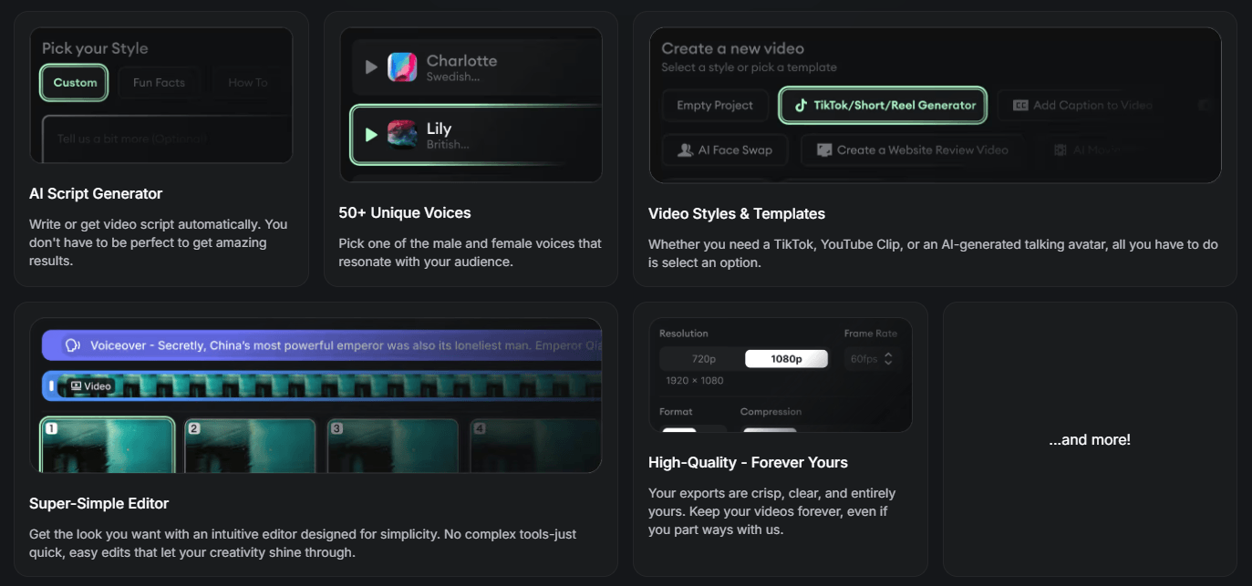1252x586 pixels.
Task: Click the Format label
Action: click(x=677, y=412)
